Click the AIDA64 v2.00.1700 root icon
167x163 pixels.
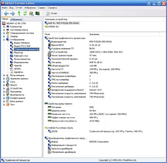tap(4, 23)
